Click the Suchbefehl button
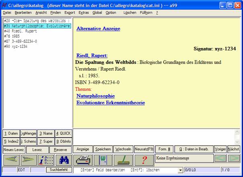Viewport: 243px width, 177px height. (59, 170)
